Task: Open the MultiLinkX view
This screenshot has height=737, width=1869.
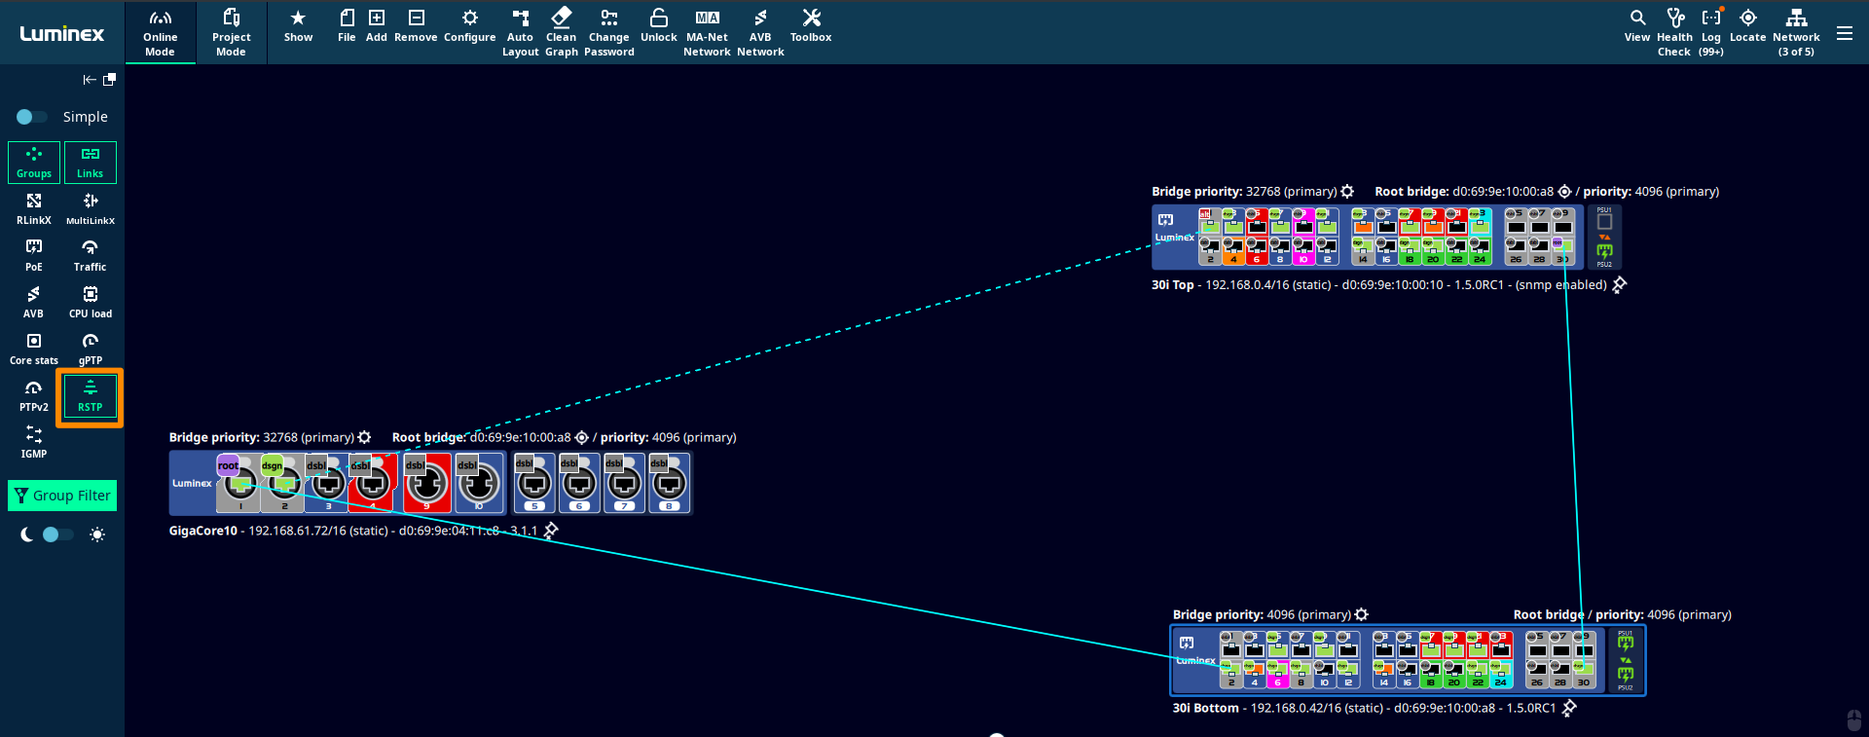Action: coord(91,208)
